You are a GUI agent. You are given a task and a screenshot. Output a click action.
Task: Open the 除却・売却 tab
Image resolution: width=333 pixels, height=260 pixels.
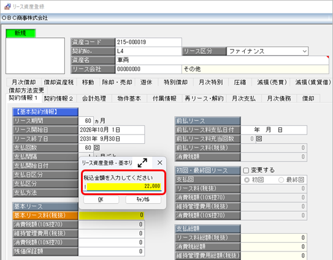pyautogui.click(x=117, y=82)
